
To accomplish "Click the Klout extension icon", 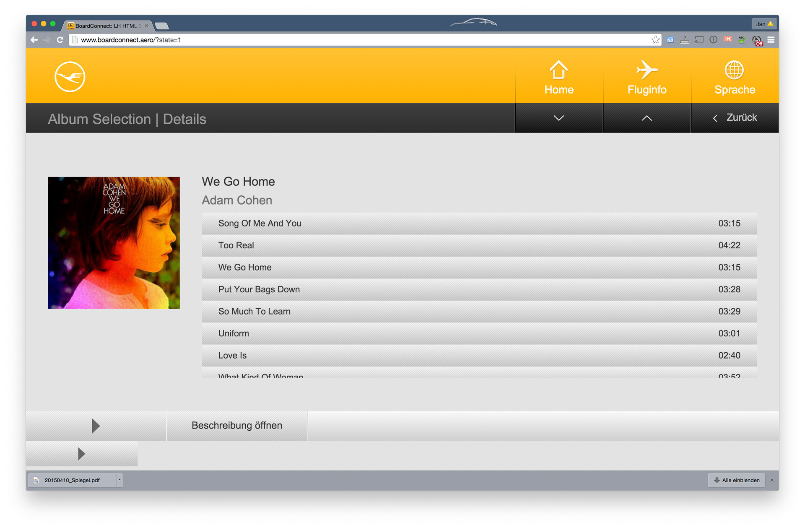I will click(x=727, y=39).
